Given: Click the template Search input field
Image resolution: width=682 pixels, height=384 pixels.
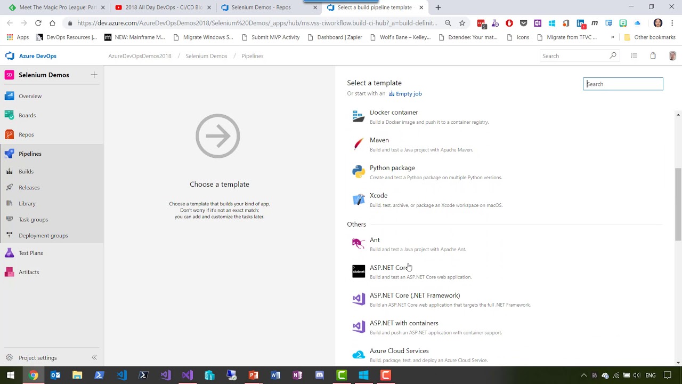Looking at the screenshot, I should (623, 84).
